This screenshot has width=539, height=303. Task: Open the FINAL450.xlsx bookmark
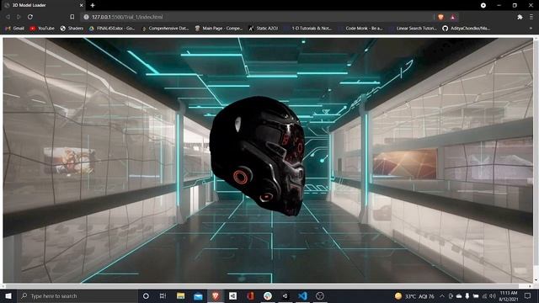coord(112,28)
